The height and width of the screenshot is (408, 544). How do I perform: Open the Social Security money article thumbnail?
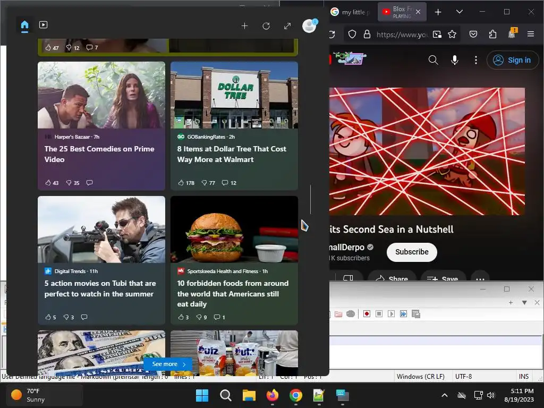click(101, 353)
